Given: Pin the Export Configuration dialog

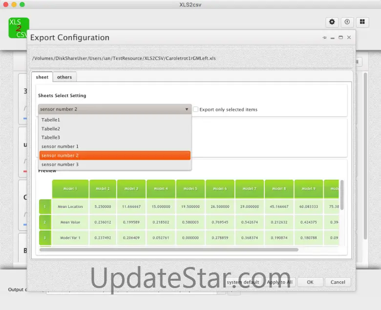Looking at the screenshot, I should (x=324, y=38).
